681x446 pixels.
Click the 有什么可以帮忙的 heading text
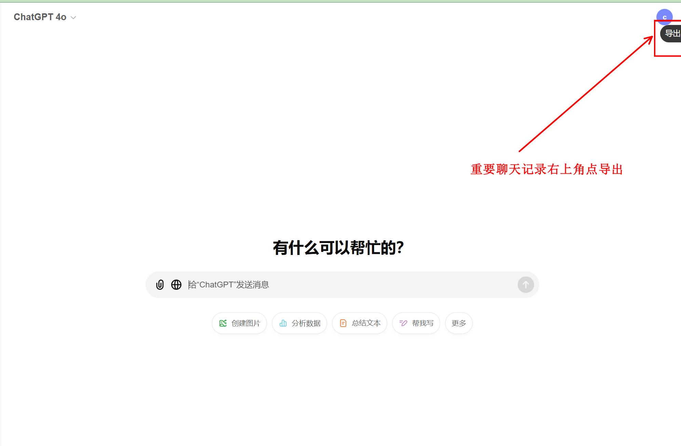click(338, 247)
